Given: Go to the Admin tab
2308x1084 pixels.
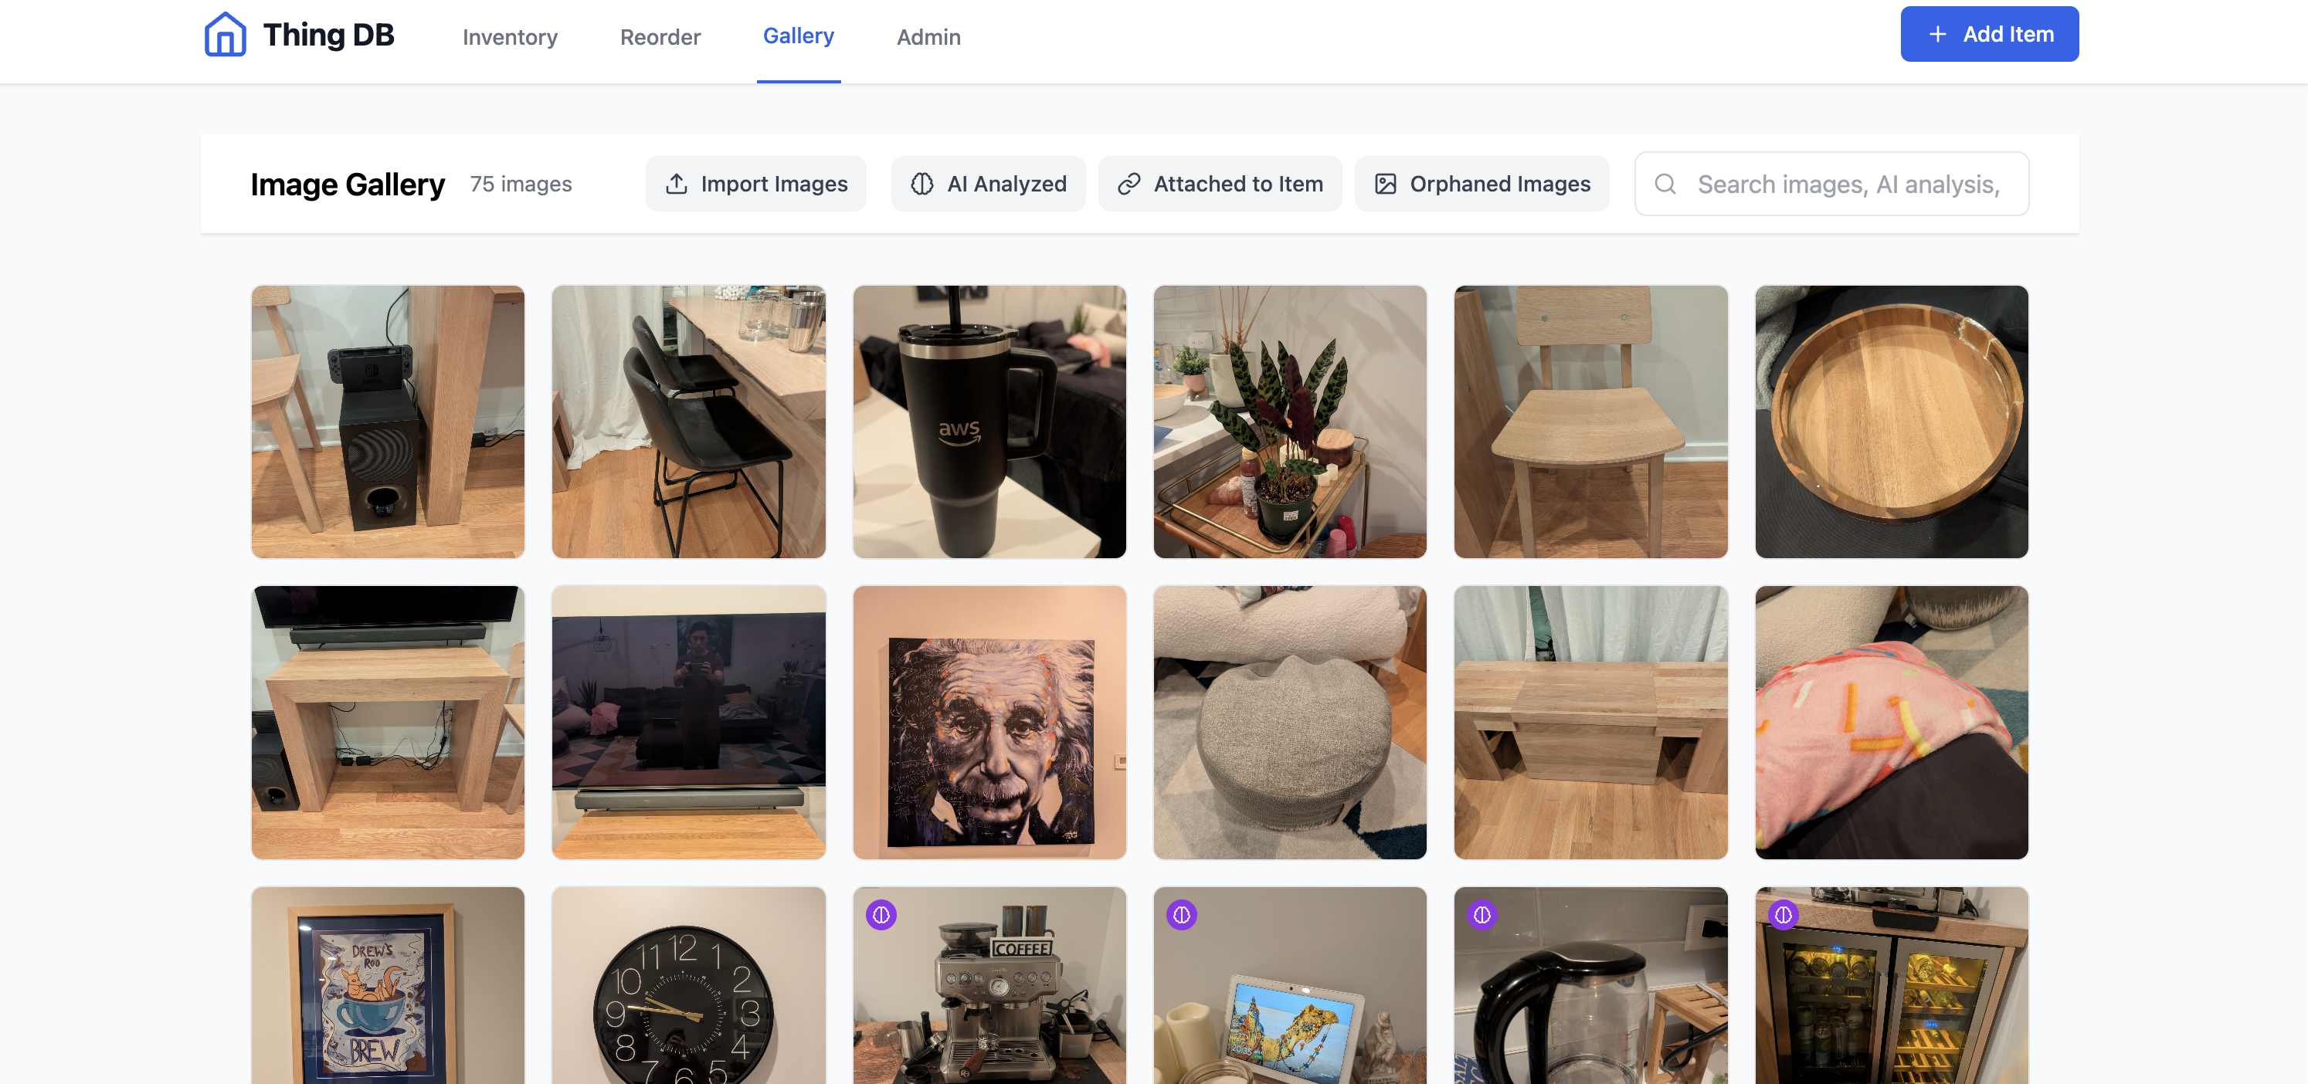Looking at the screenshot, I should click(928, 37).
